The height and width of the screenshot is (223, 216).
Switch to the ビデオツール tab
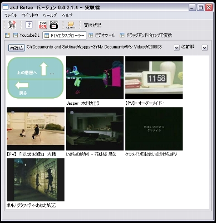(102, 35)
